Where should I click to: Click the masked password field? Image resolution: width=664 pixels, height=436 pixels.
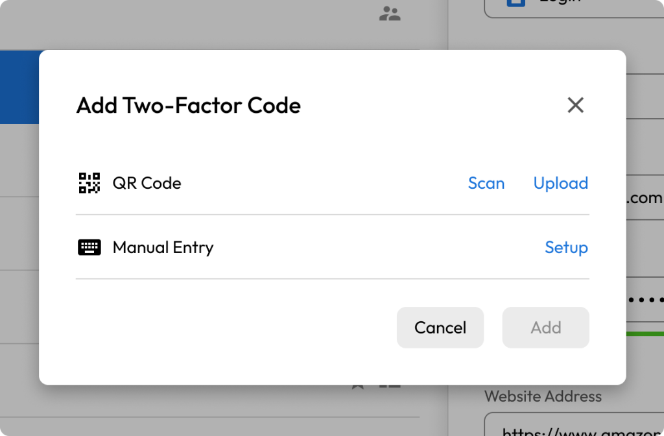644,300
